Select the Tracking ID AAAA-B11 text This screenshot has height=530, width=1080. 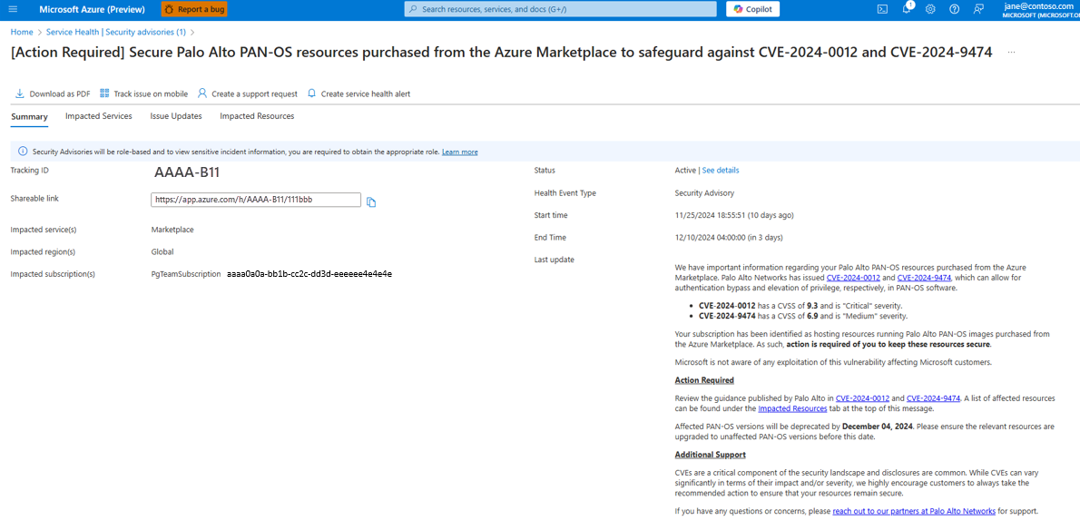click(187, 172)
